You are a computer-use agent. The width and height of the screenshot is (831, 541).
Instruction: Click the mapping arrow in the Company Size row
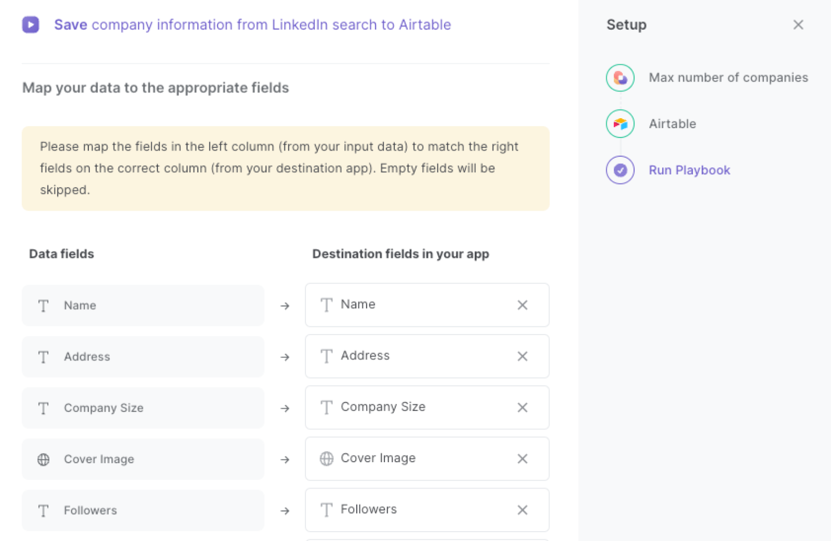pos(285,409)
